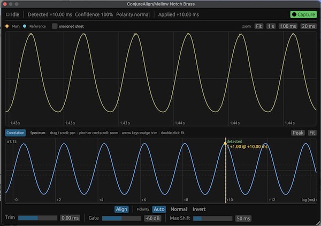Set zoom to Fit in waveform view
This screenshot has height=226, width=321.
pyautogui.click(x=259, y=26)
